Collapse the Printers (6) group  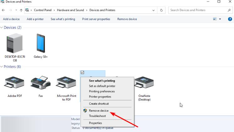click(x=2, y=67)
